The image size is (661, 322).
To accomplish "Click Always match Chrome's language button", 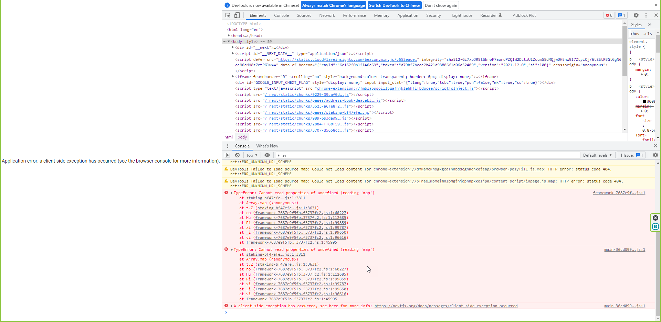I will tap(333, 5).
